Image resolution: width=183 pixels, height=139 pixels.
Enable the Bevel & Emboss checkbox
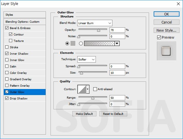pos(7,28)
